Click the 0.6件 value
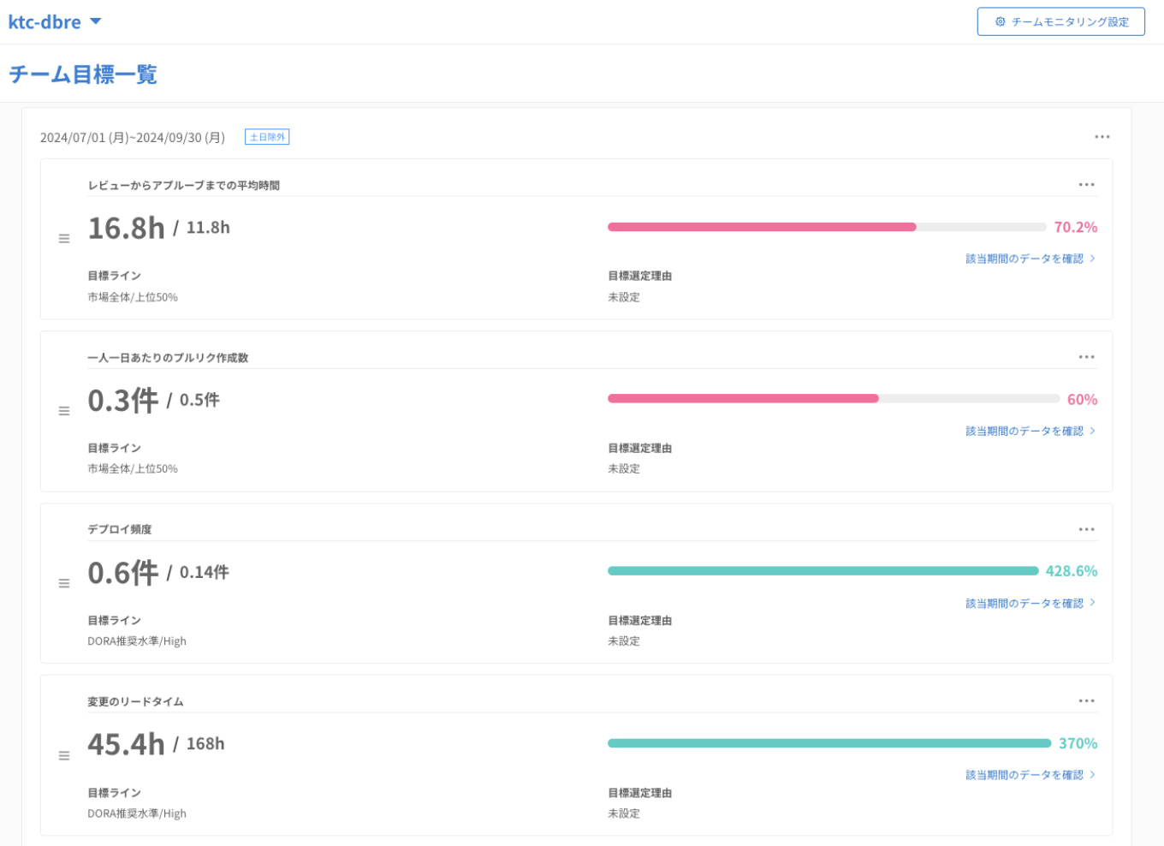1164x846 pixels. click(x=123, y=573)
